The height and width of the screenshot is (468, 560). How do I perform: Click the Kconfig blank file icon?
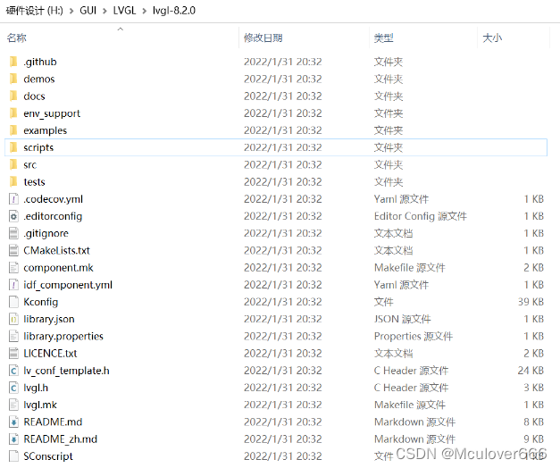(x=13, y=302)
